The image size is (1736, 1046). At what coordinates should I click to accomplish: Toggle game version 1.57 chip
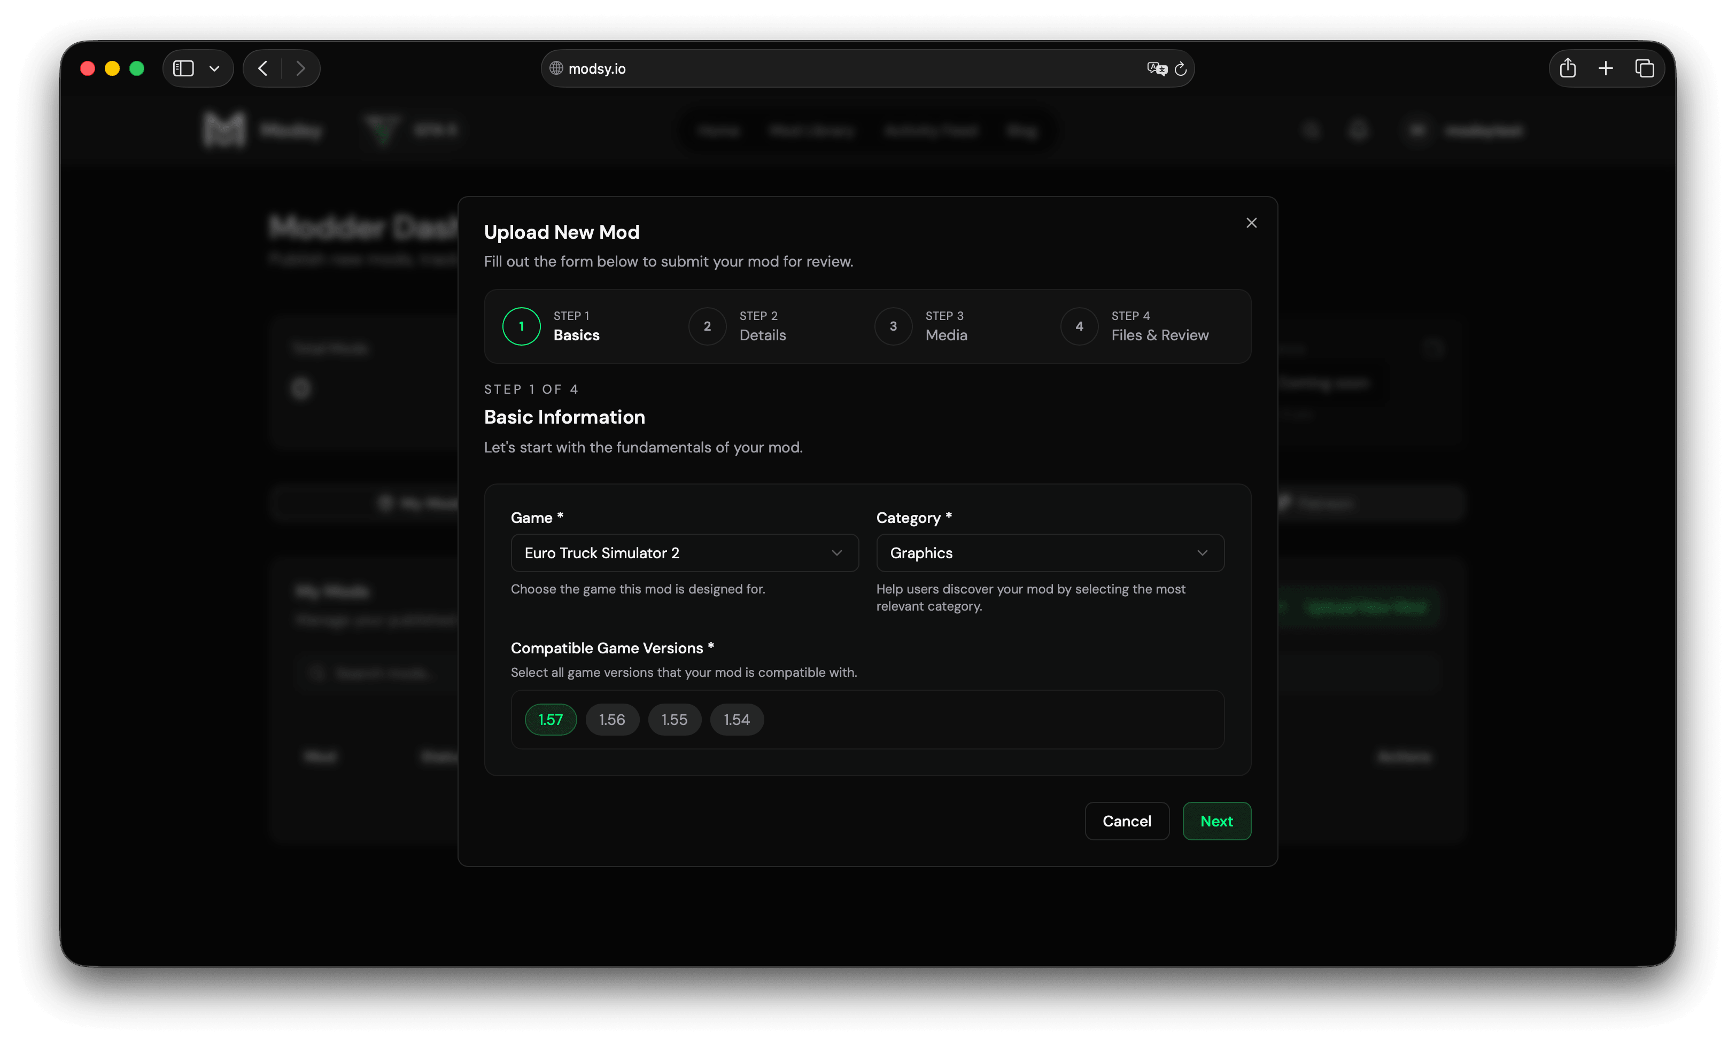551,719
